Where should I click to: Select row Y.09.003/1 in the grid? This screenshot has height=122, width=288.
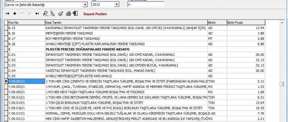(x=26, y=87)
